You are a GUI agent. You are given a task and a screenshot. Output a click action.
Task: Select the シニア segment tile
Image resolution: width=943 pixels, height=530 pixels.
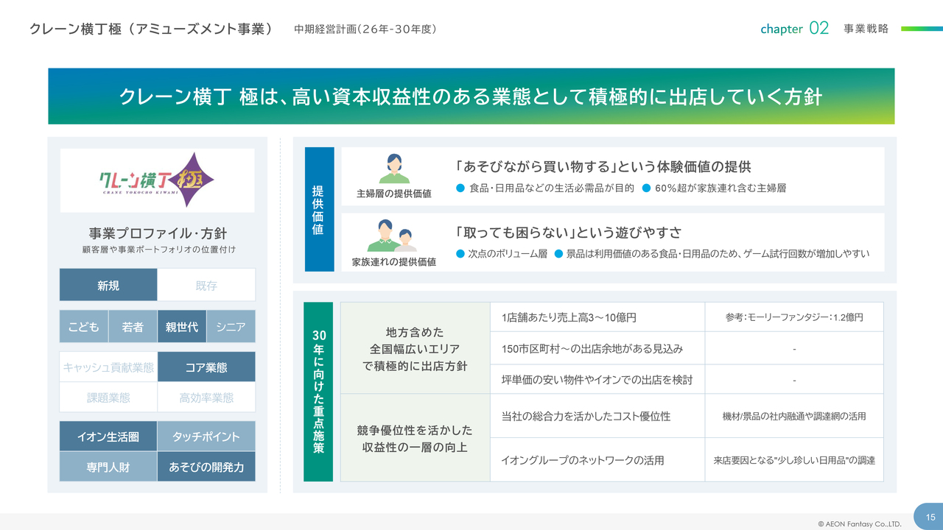231,327
